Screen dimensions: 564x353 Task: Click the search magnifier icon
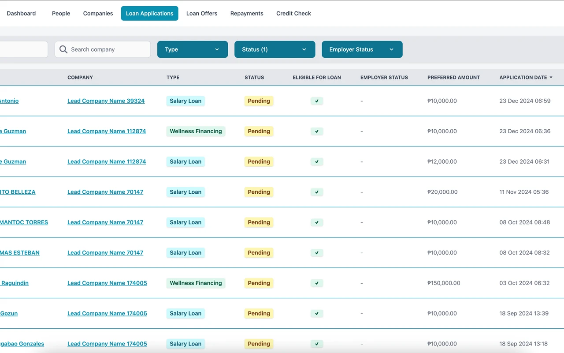63,49
